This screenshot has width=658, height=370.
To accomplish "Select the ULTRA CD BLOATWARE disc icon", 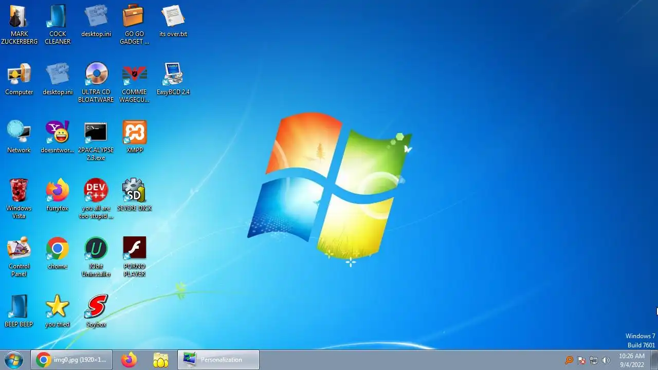I will [96, 83].
